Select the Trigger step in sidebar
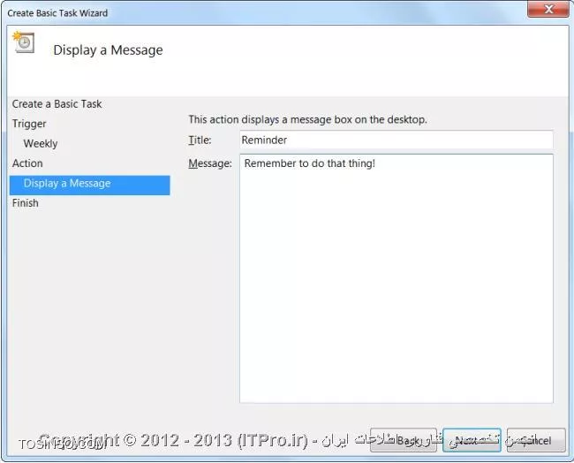 point(29,124)
